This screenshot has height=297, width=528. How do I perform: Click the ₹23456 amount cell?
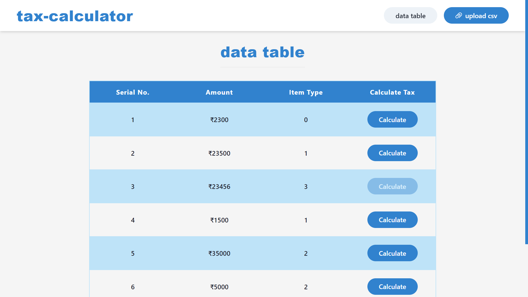pos(219,187)
